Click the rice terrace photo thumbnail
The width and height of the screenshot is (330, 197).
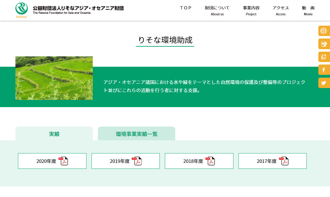click(x=54, y=78)
